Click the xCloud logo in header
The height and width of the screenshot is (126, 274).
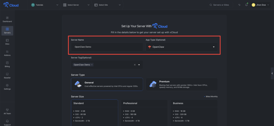[11, 5]
